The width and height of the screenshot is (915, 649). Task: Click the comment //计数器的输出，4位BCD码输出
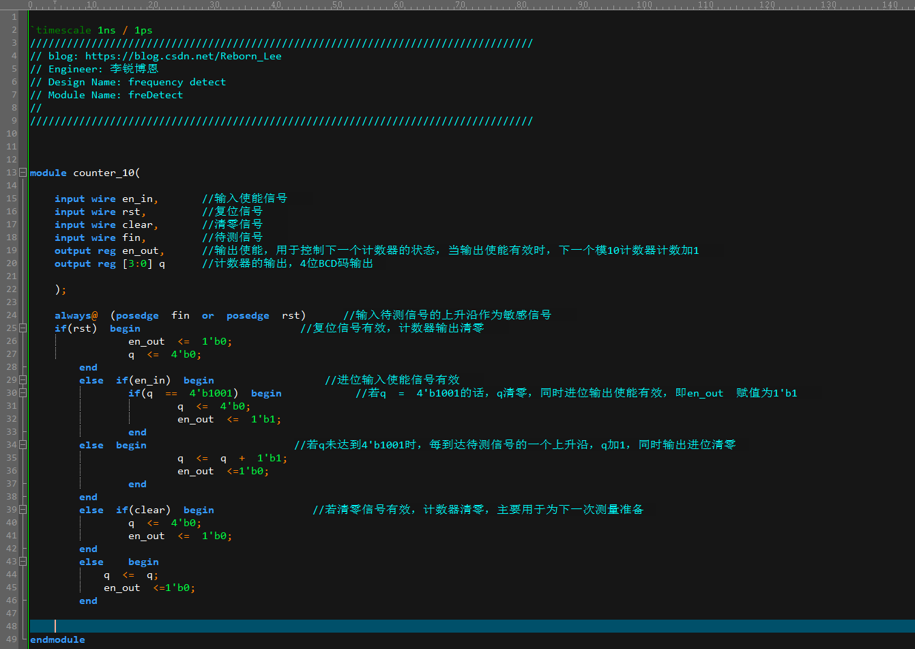287,263
